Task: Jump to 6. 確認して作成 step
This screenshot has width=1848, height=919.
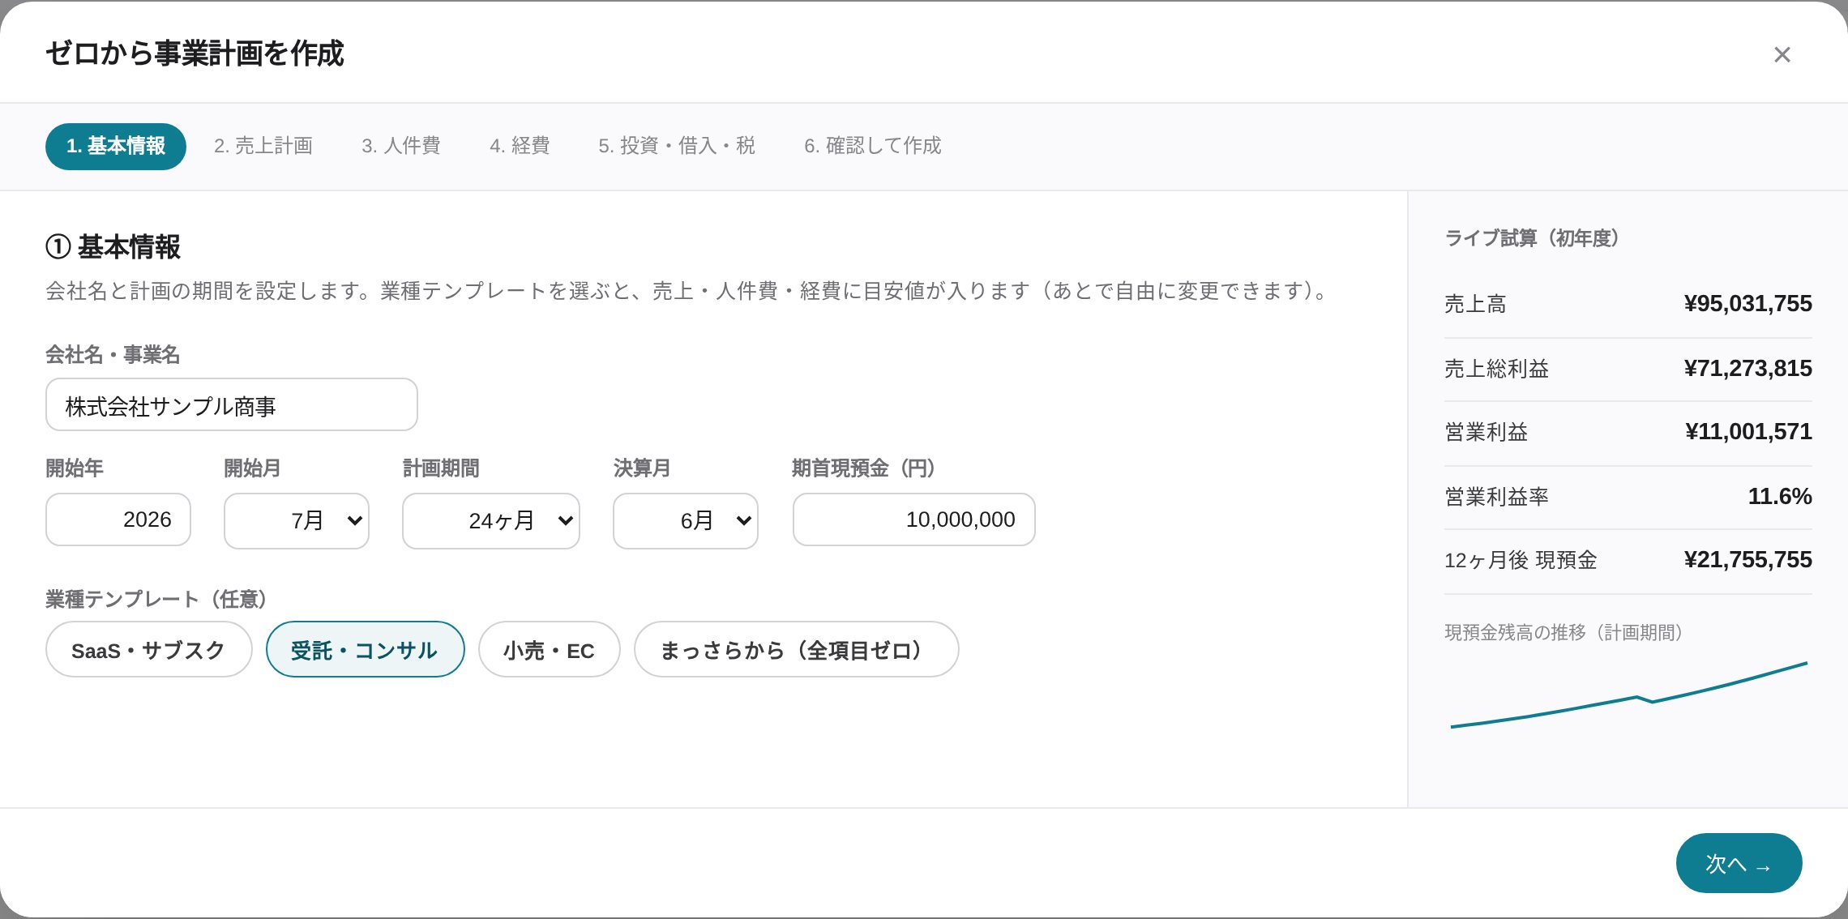Action: click(873, 146)
